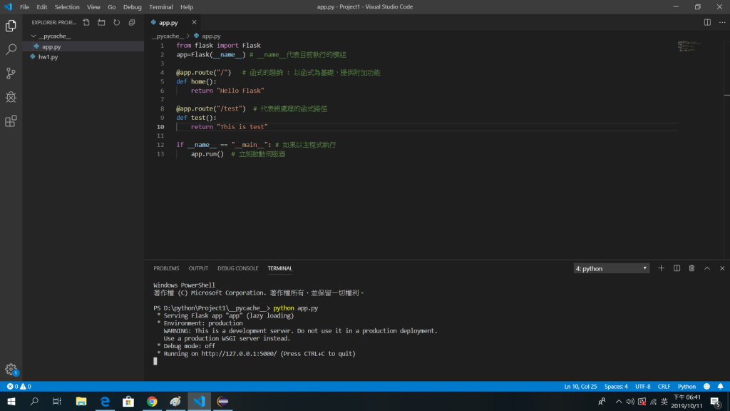The height and width of the screenshot is (411, 730).
Task: Launch File Explorer from taskbar
Action: click(81, 401)
